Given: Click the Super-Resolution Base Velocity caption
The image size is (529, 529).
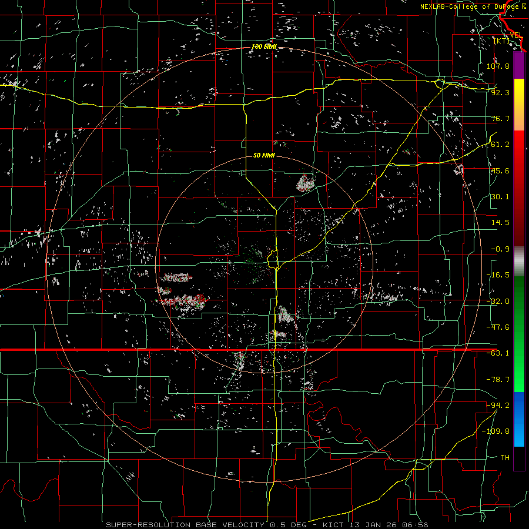Looking at the screenshot, I should pyautogui.click(x=267, y=525).
